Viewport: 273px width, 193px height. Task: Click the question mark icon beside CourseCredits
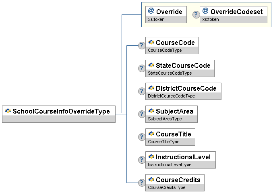click(141, 183)
